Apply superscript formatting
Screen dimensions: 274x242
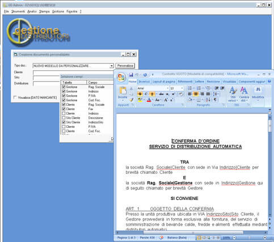click(173, 94)
